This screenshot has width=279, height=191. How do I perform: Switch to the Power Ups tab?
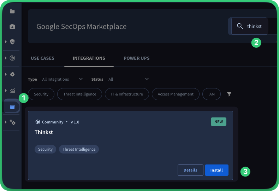pos(136,58)
